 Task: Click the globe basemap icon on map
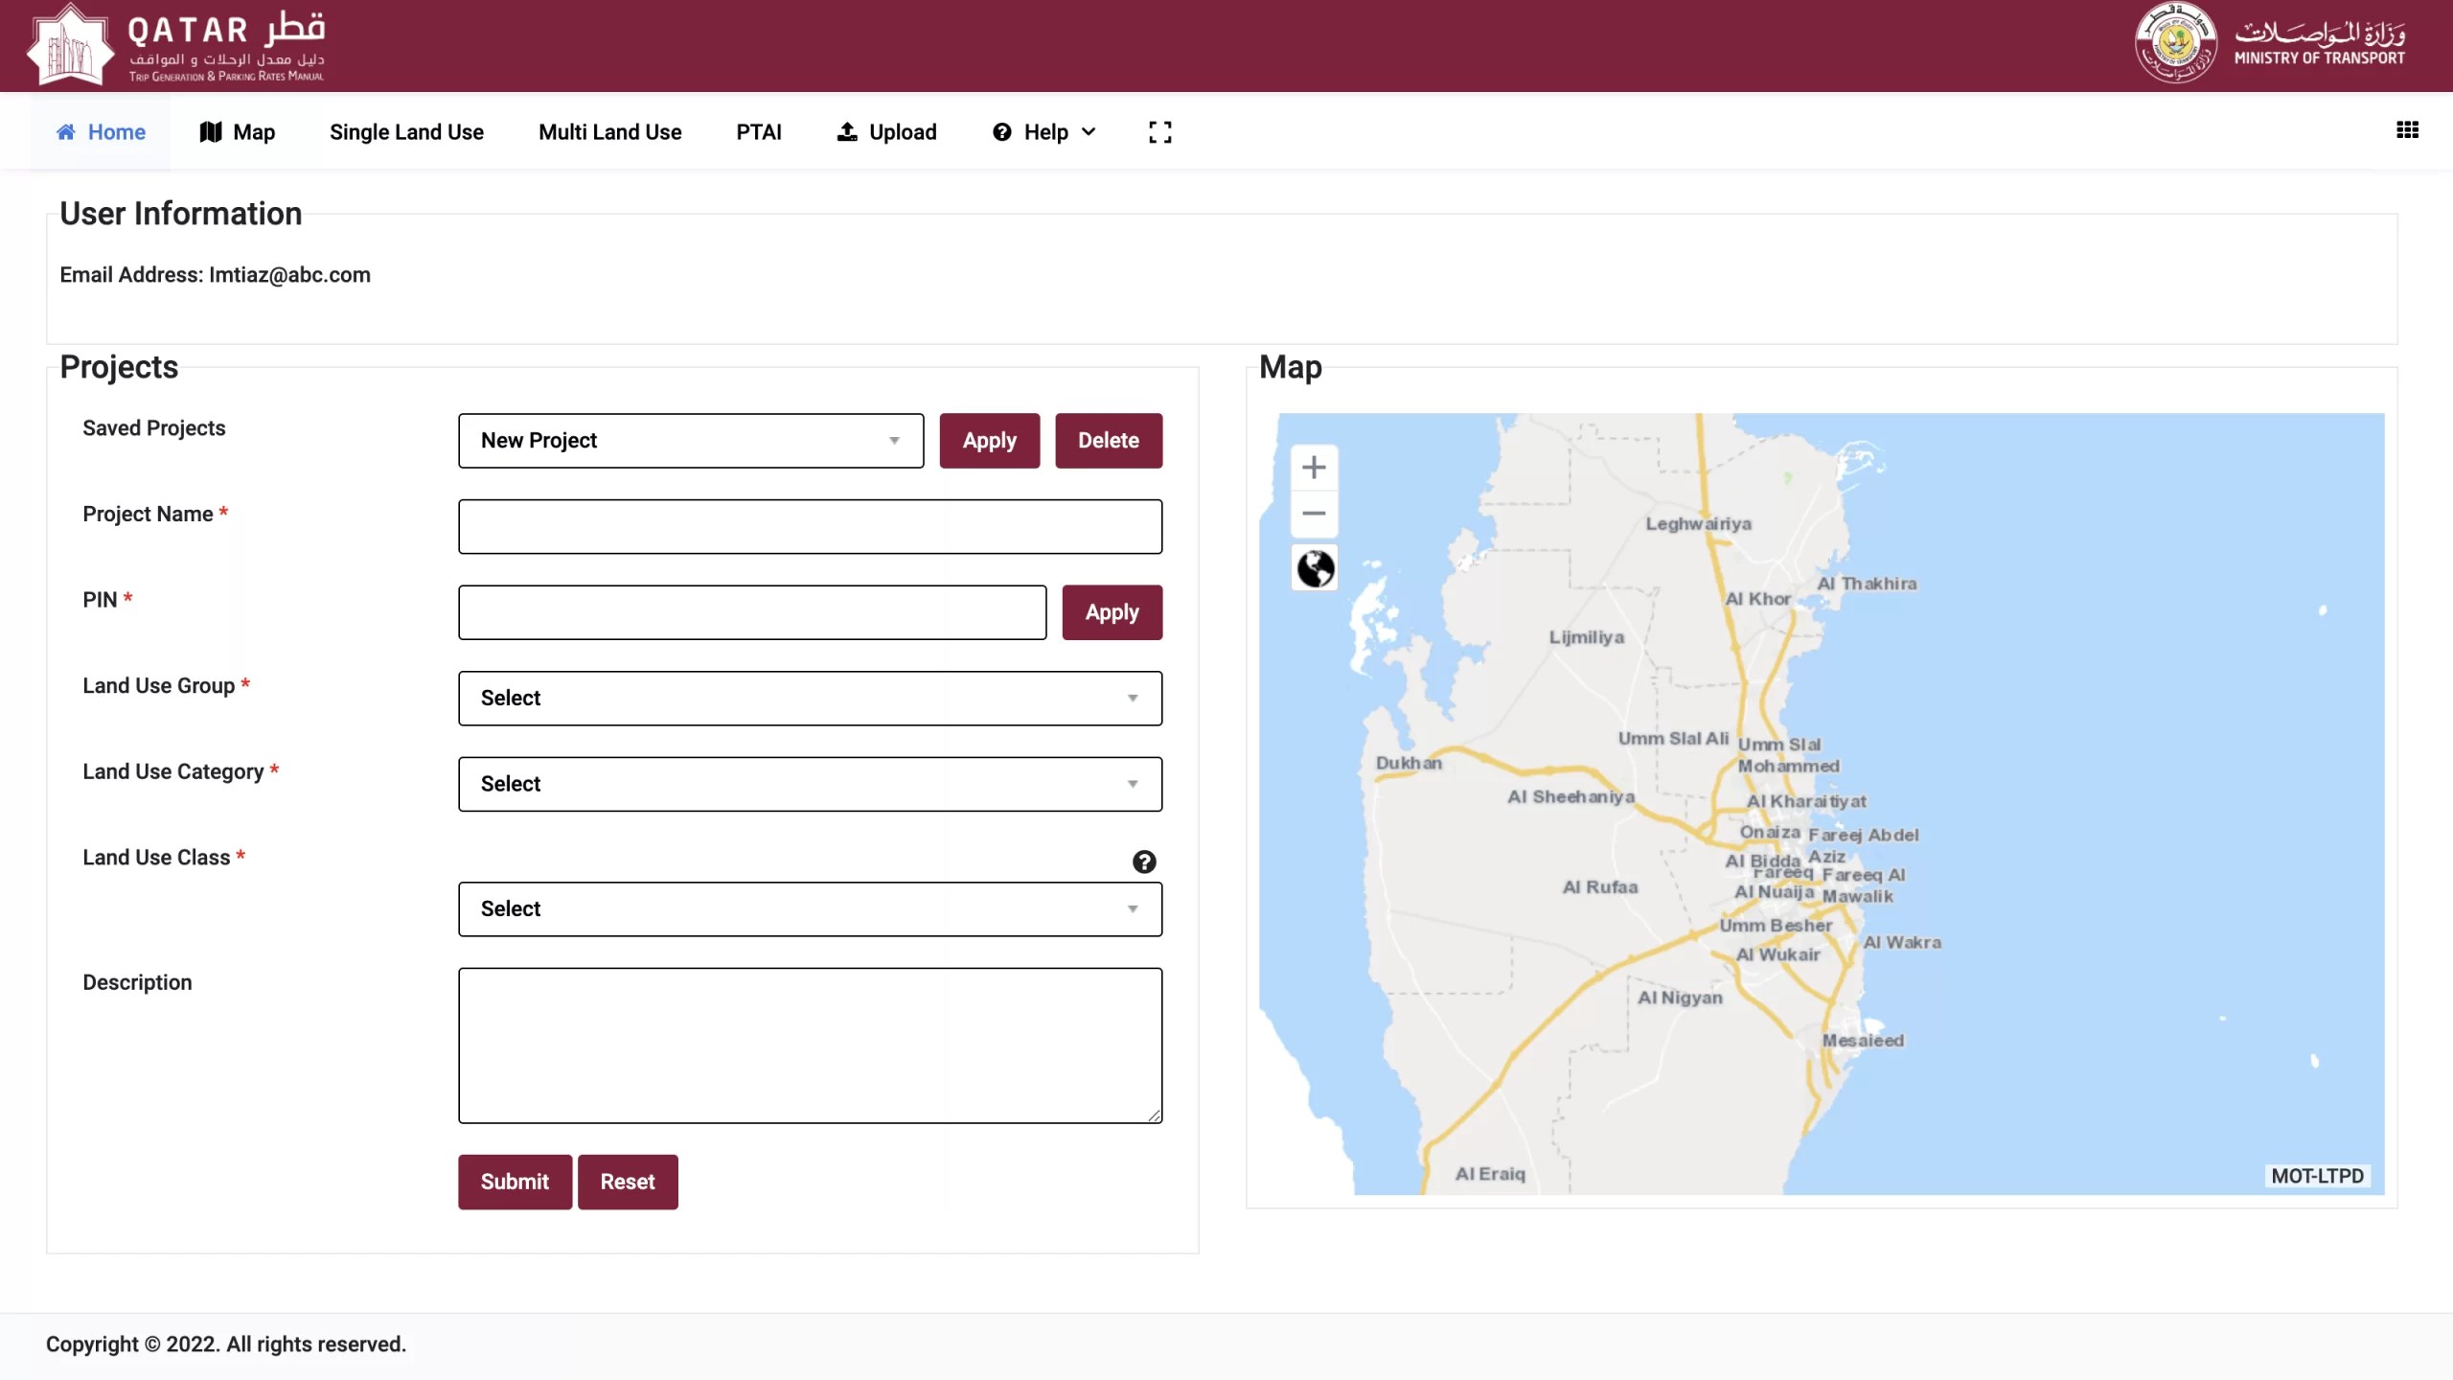tap(1315, 568)
